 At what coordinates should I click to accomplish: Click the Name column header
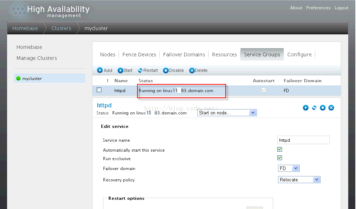click(x=121, y=80)
